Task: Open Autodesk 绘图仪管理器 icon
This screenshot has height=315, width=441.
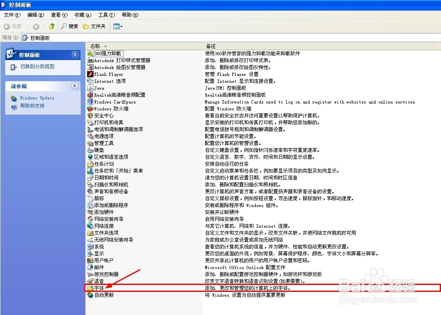Action: (90, 67)
